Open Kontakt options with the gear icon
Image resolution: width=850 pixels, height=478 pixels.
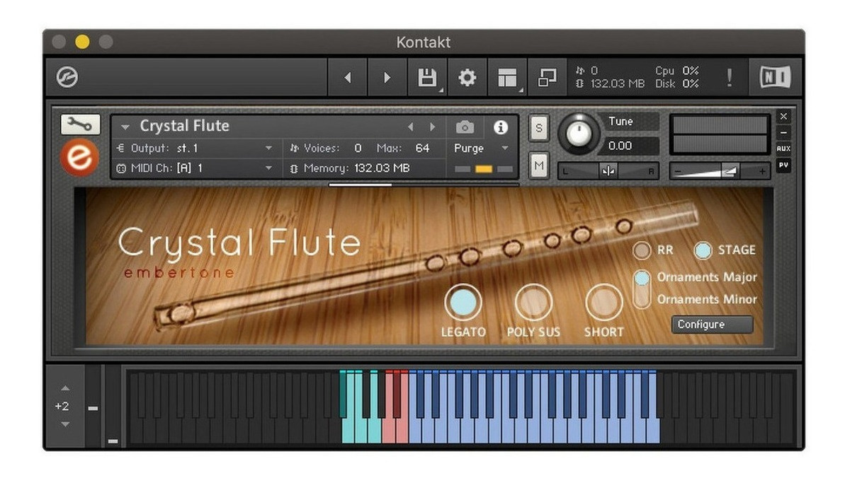tap(467, 78)
